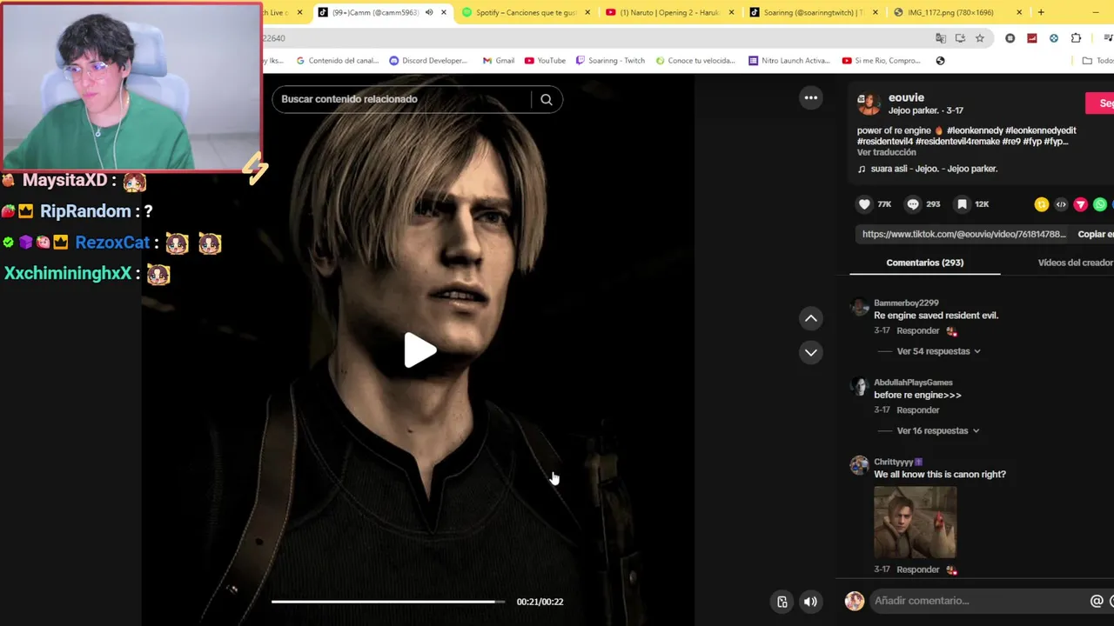Switch to the Videos del creador tab

click(x=1075, y=263)
